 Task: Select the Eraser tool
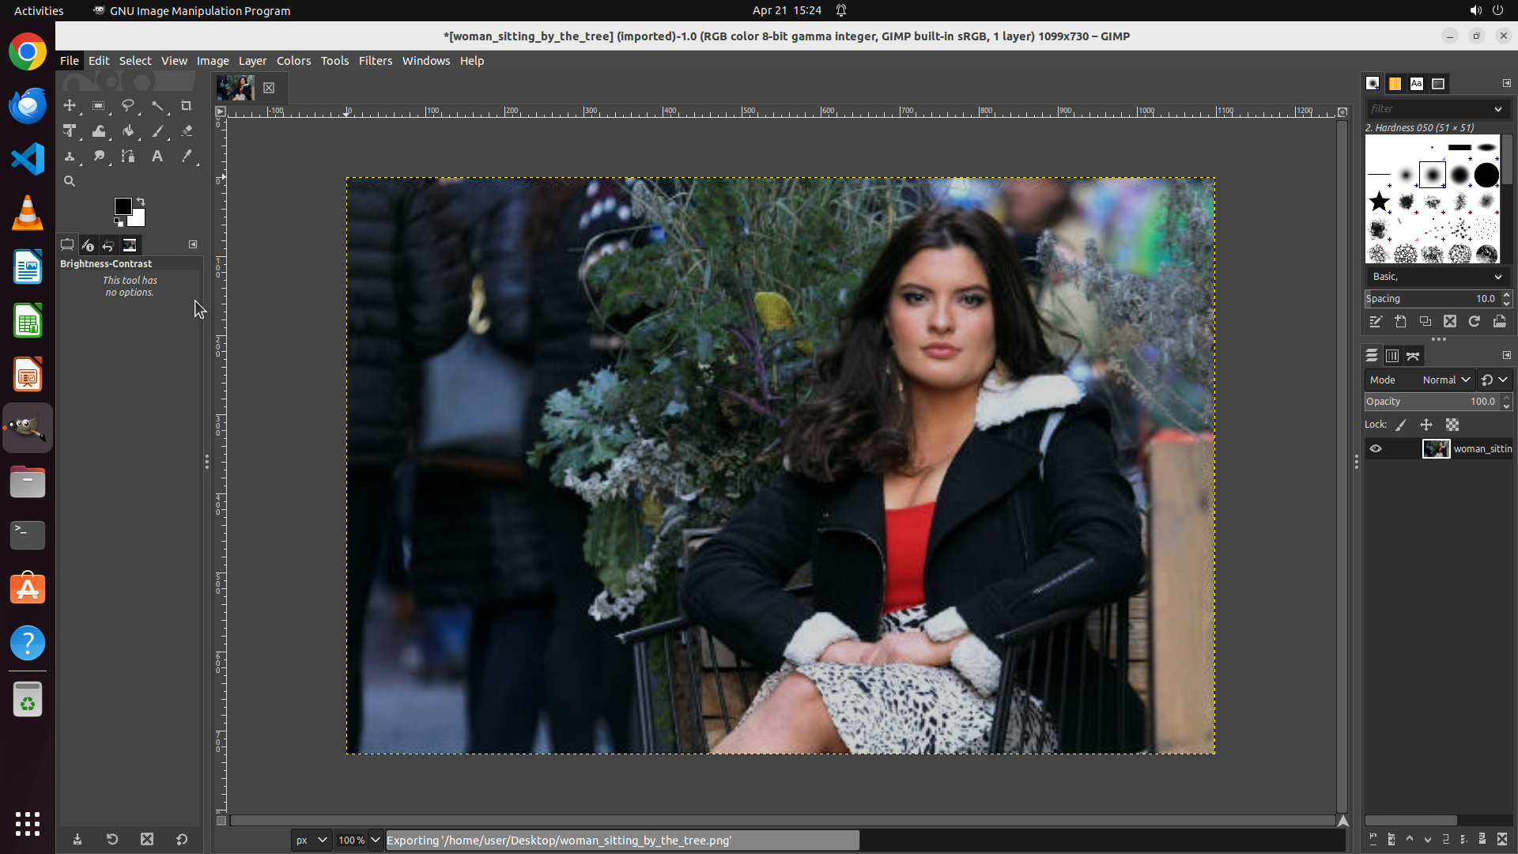pyautogui.click(x=187, y=131)
